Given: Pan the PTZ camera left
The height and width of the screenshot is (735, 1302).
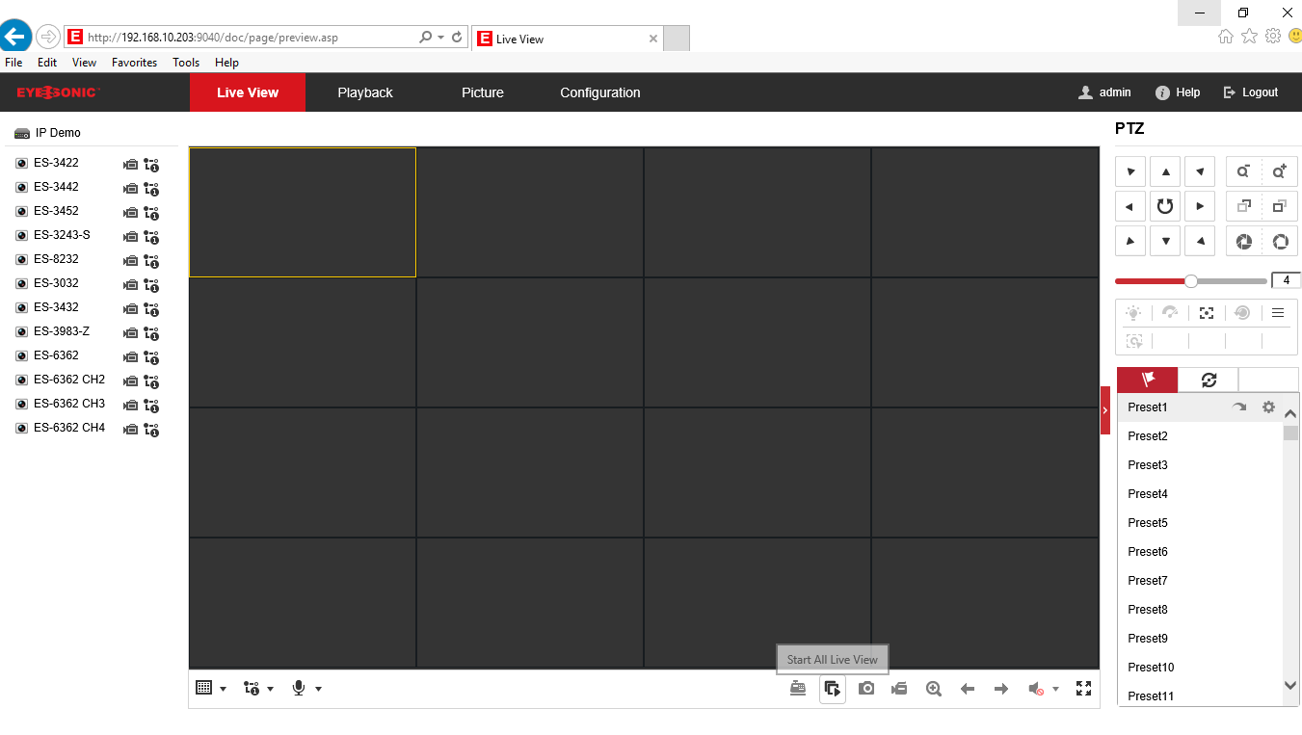Looking at the screenshot, I should [x=1130, y=206].
